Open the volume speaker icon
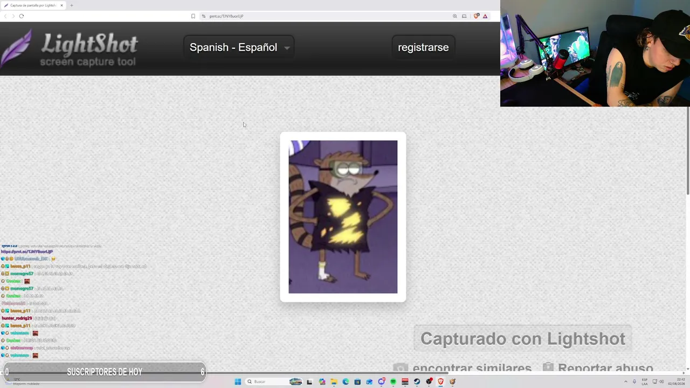The image size is (690, 388). pyautogui.click(x=661, y=382)
